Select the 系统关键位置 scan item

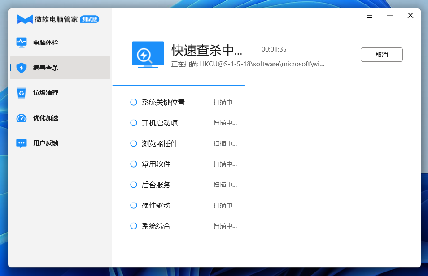click(163, 102)
